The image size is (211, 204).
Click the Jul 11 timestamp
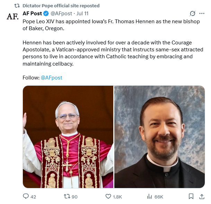pyautogui.click(x=82, y=14)
